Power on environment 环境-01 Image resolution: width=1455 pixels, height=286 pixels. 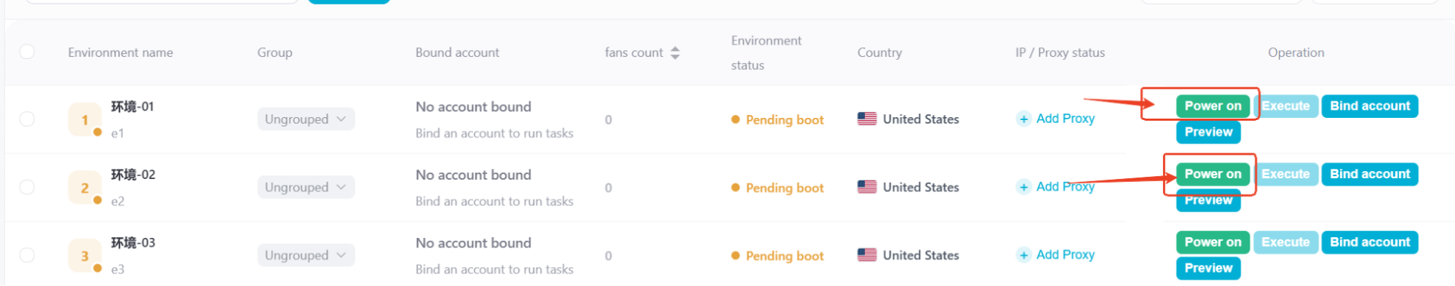1213,106
